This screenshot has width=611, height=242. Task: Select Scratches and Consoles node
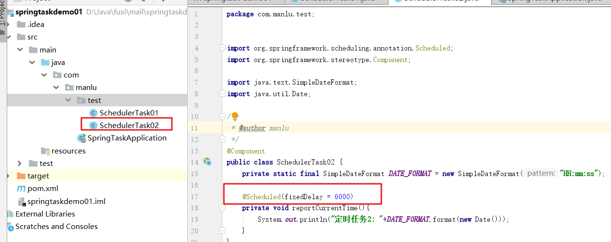coord(56,227)
